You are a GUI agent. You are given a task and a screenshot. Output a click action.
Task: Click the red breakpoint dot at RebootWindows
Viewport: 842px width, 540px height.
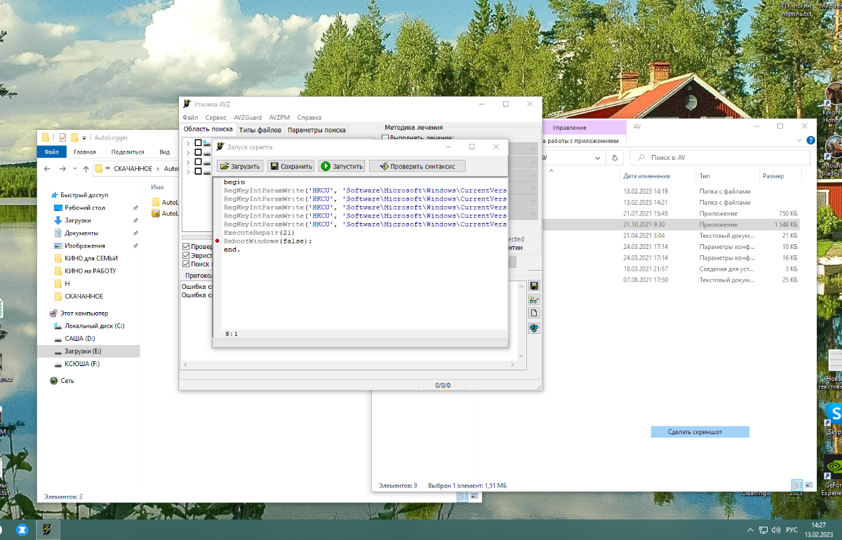click(218, 241)
